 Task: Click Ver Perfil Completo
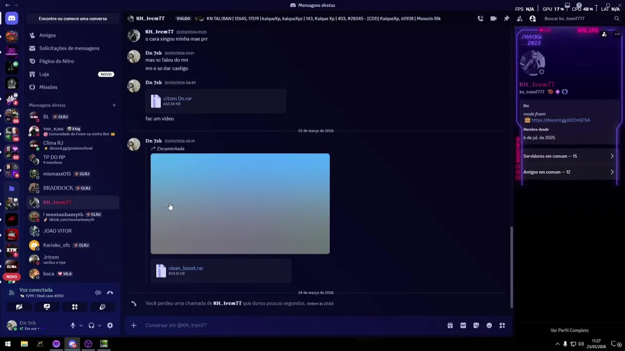coord(569,330)
